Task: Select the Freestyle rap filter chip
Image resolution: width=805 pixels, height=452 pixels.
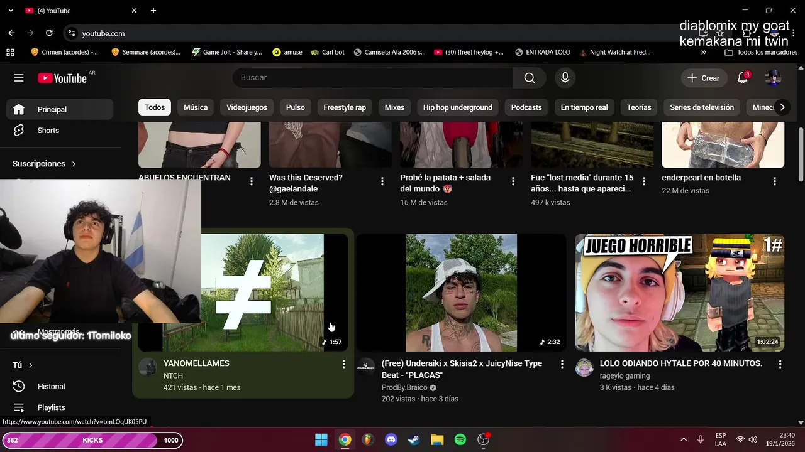Action: [345, 107]
